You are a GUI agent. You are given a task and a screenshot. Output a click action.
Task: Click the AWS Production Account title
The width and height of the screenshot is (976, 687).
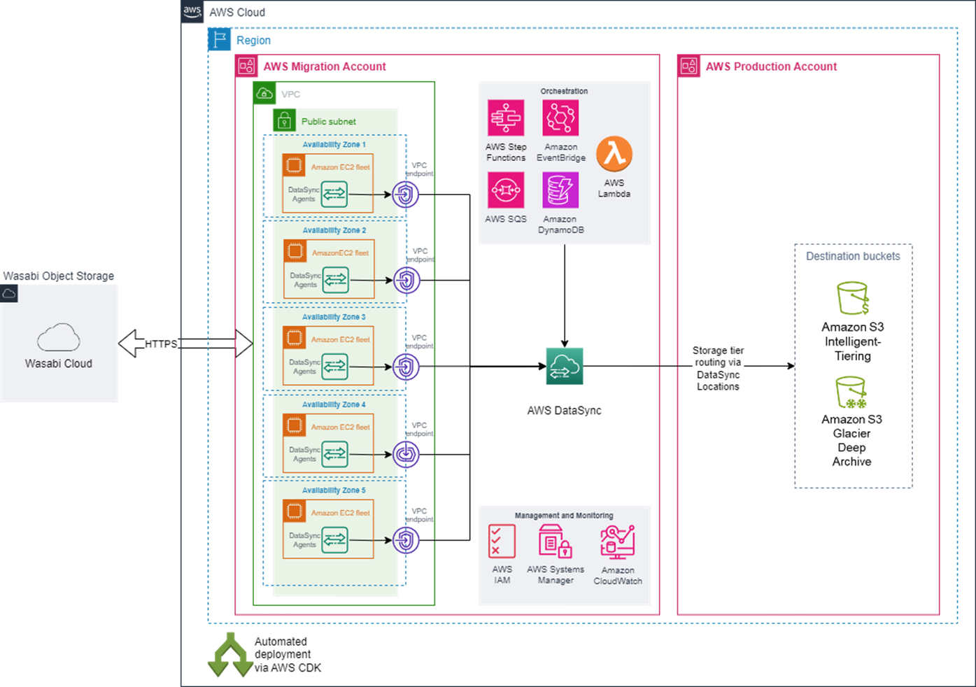tap(772, 66)
